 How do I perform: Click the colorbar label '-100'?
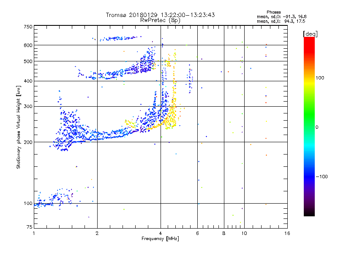322,177
